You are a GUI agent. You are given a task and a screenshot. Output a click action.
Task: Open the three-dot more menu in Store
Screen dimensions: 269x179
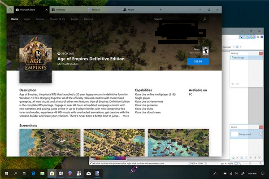pos(213,19)
